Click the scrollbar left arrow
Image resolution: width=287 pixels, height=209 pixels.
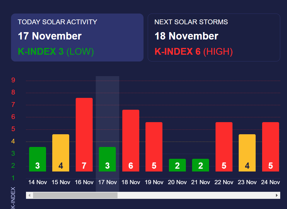(x=29, y=195)
